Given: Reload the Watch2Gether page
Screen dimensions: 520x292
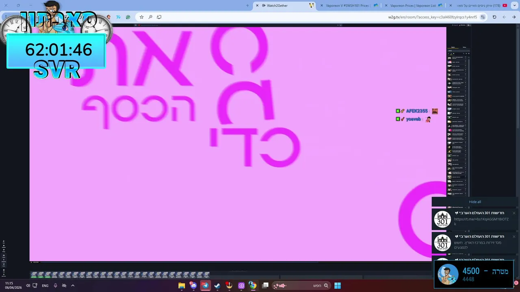Looking at the screenshot, I should coord(494,17).
